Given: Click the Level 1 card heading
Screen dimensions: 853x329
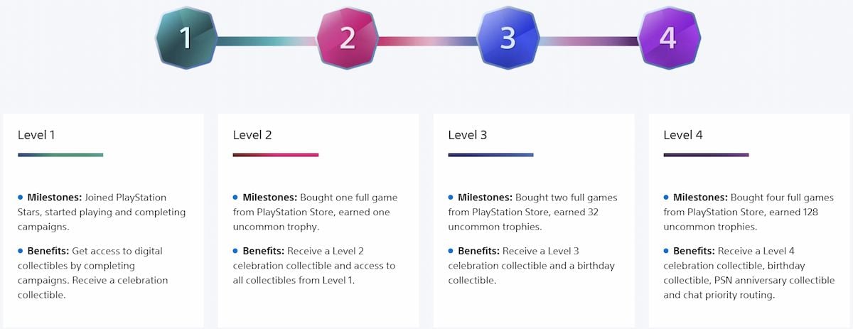Looking at the screenshot, I should tap(37, 134).
